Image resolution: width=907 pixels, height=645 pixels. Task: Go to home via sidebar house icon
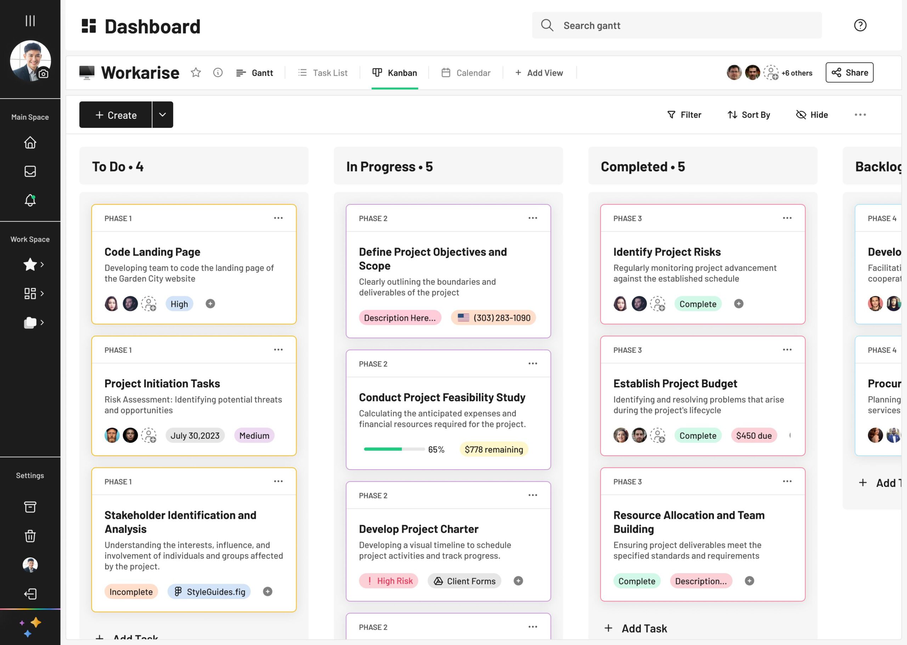[30, 142]
